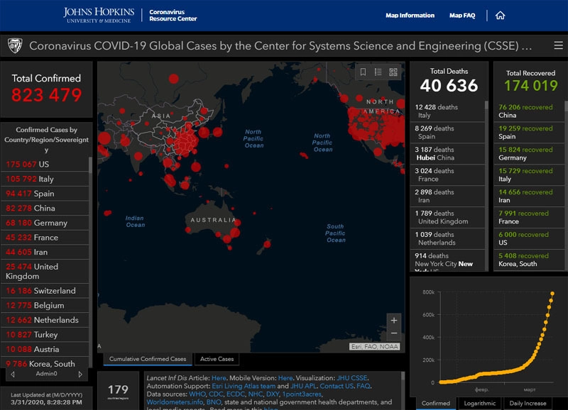Click the Total Deaths list scrollbar

486,184
